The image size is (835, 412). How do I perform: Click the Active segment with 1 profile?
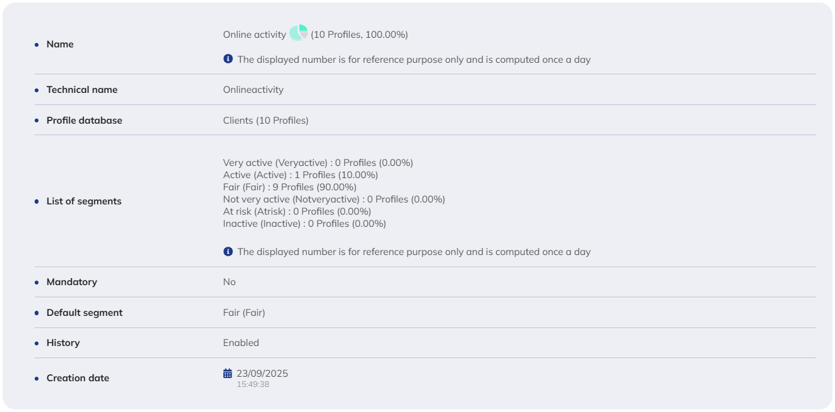[300, 175]
